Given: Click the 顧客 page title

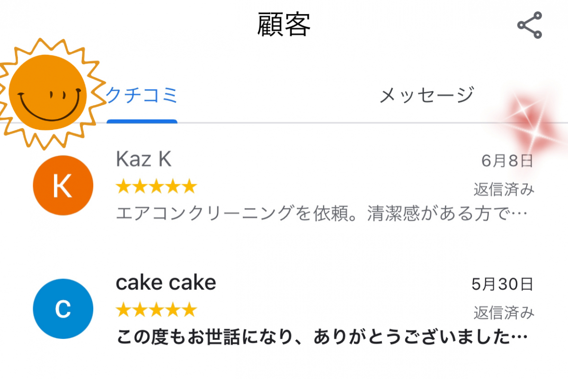Looking at the screenshot, I should [x=284, y=25].
